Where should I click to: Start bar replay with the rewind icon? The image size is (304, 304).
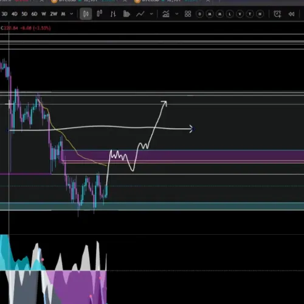291,14
